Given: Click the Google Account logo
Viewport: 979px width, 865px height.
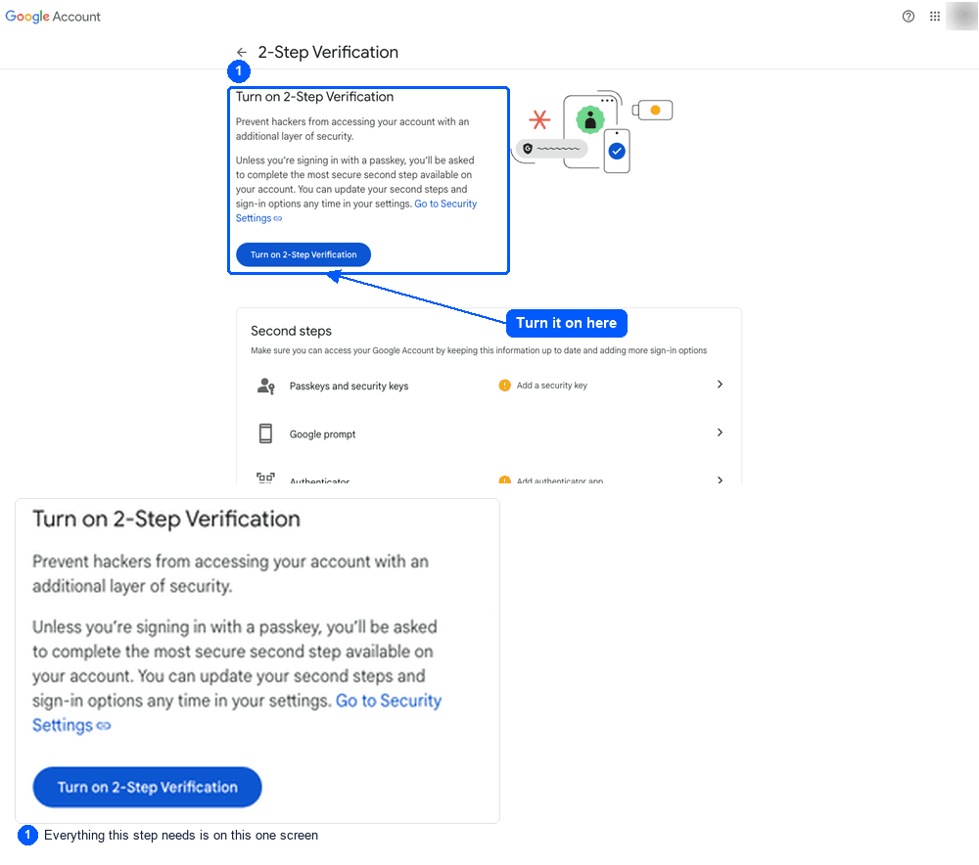Looking at the screenshot, I should (x=53, y=17).
